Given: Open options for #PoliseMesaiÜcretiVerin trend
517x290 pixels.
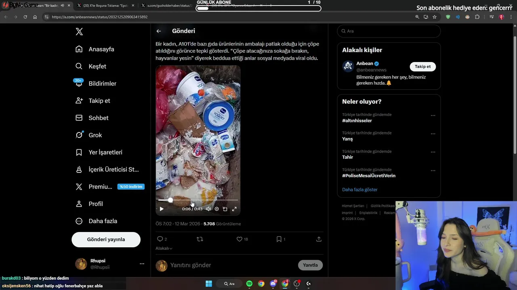Looking at the screenshot, I should (433, 171).
